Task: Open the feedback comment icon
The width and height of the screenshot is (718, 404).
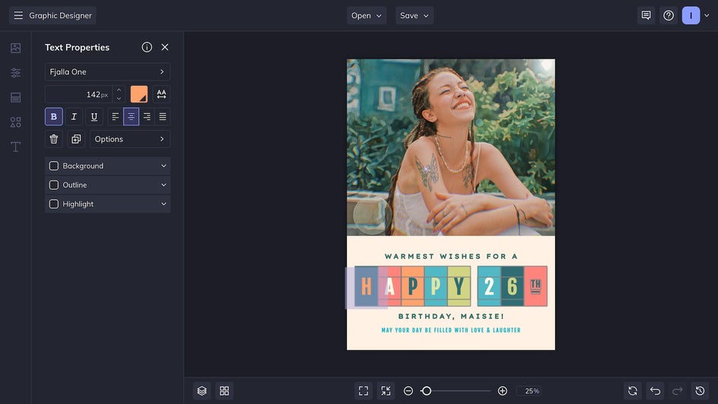Action: (x=646, y=15)
